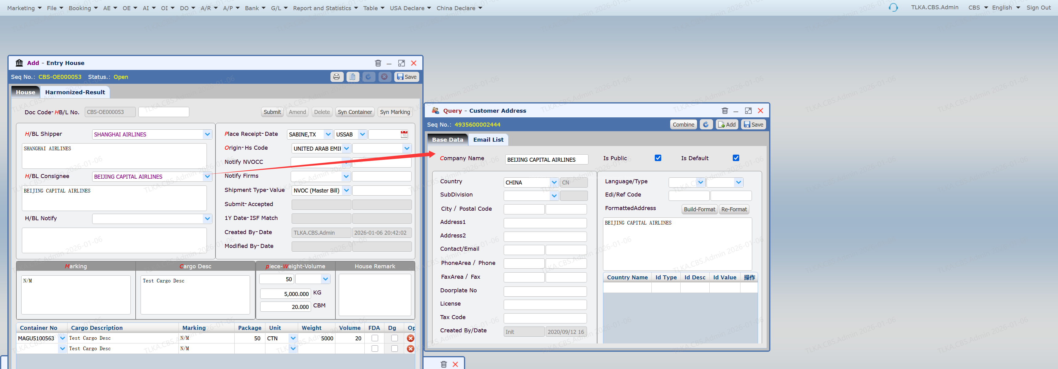Screen dimensions: 1058x369
Task: Maximize the Customer Address window
Action: coord(748,111)
